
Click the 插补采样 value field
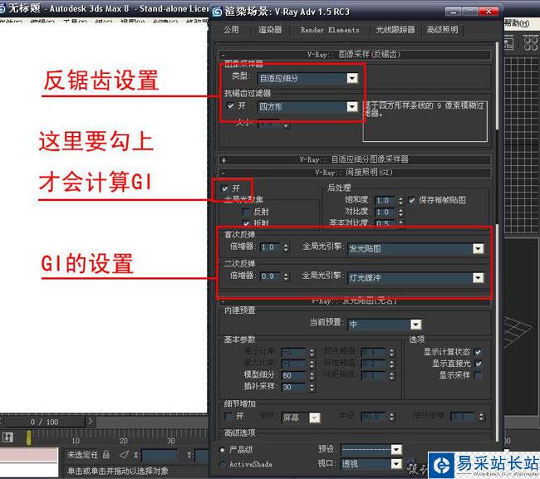(x=294, y=387)
